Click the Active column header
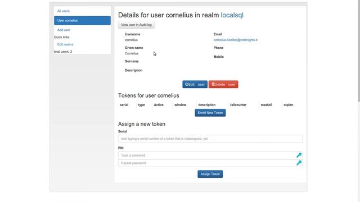Image resolution: width=360 pixels, height=202 pixels. pos(159,105)
